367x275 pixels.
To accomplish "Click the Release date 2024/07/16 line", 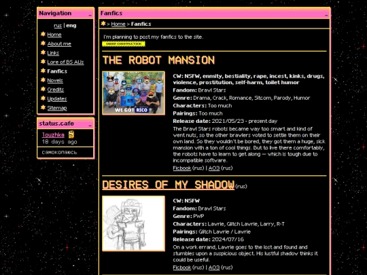I will 209,239.
